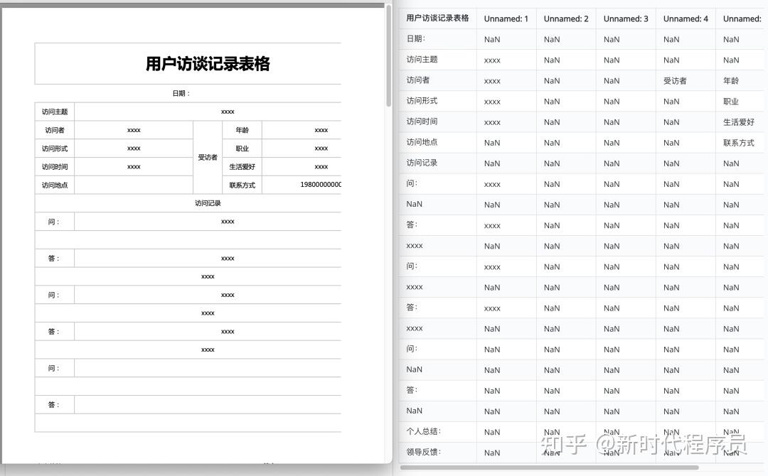Select the 访问主题 row label in the data table

(422, 60)
